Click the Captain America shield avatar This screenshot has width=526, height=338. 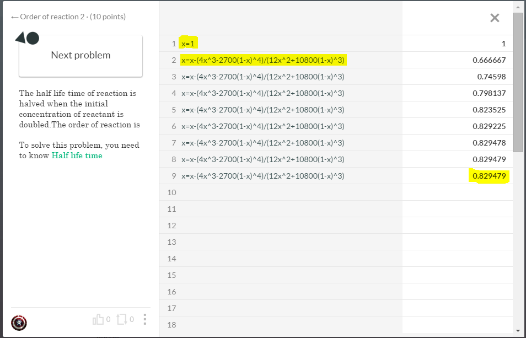(x=19, y=323)
